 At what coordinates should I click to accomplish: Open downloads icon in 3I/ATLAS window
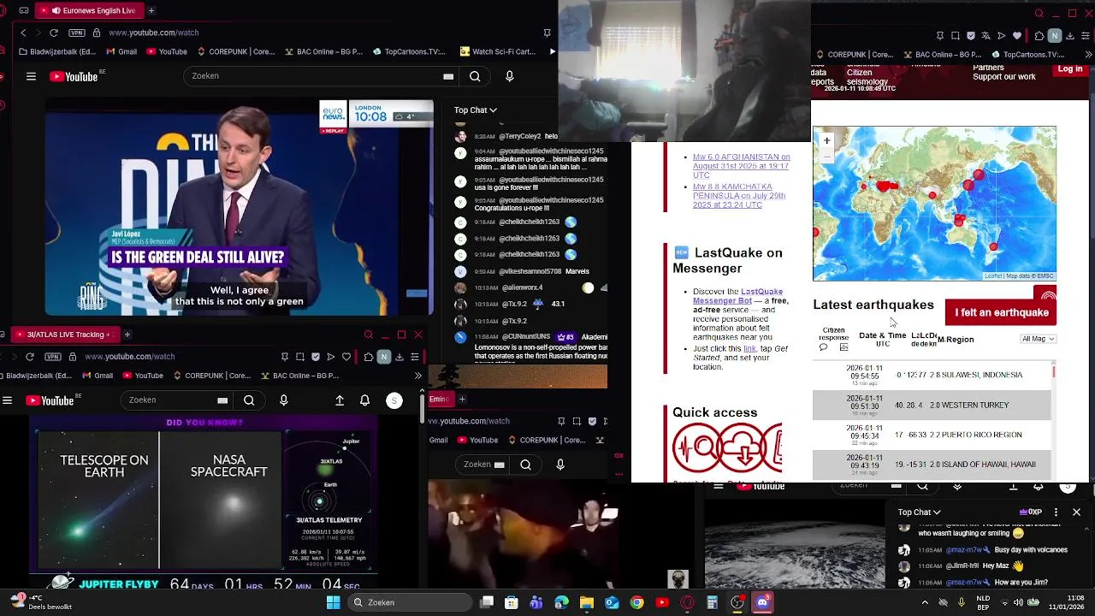pyautogui.click(x=400, y=357)
